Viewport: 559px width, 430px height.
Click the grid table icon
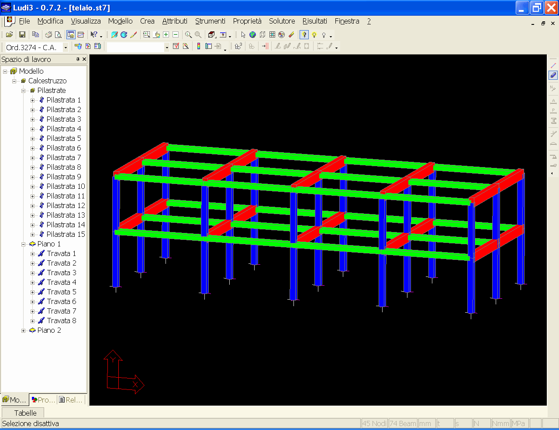[272, 34]
